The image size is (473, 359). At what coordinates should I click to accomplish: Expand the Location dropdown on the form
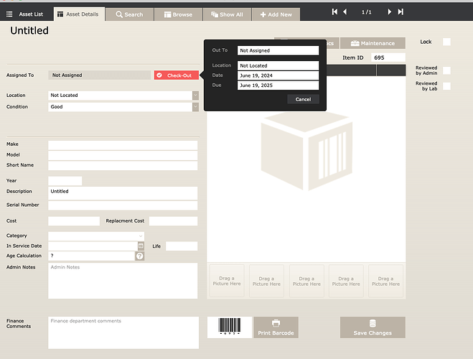[195, 95]
